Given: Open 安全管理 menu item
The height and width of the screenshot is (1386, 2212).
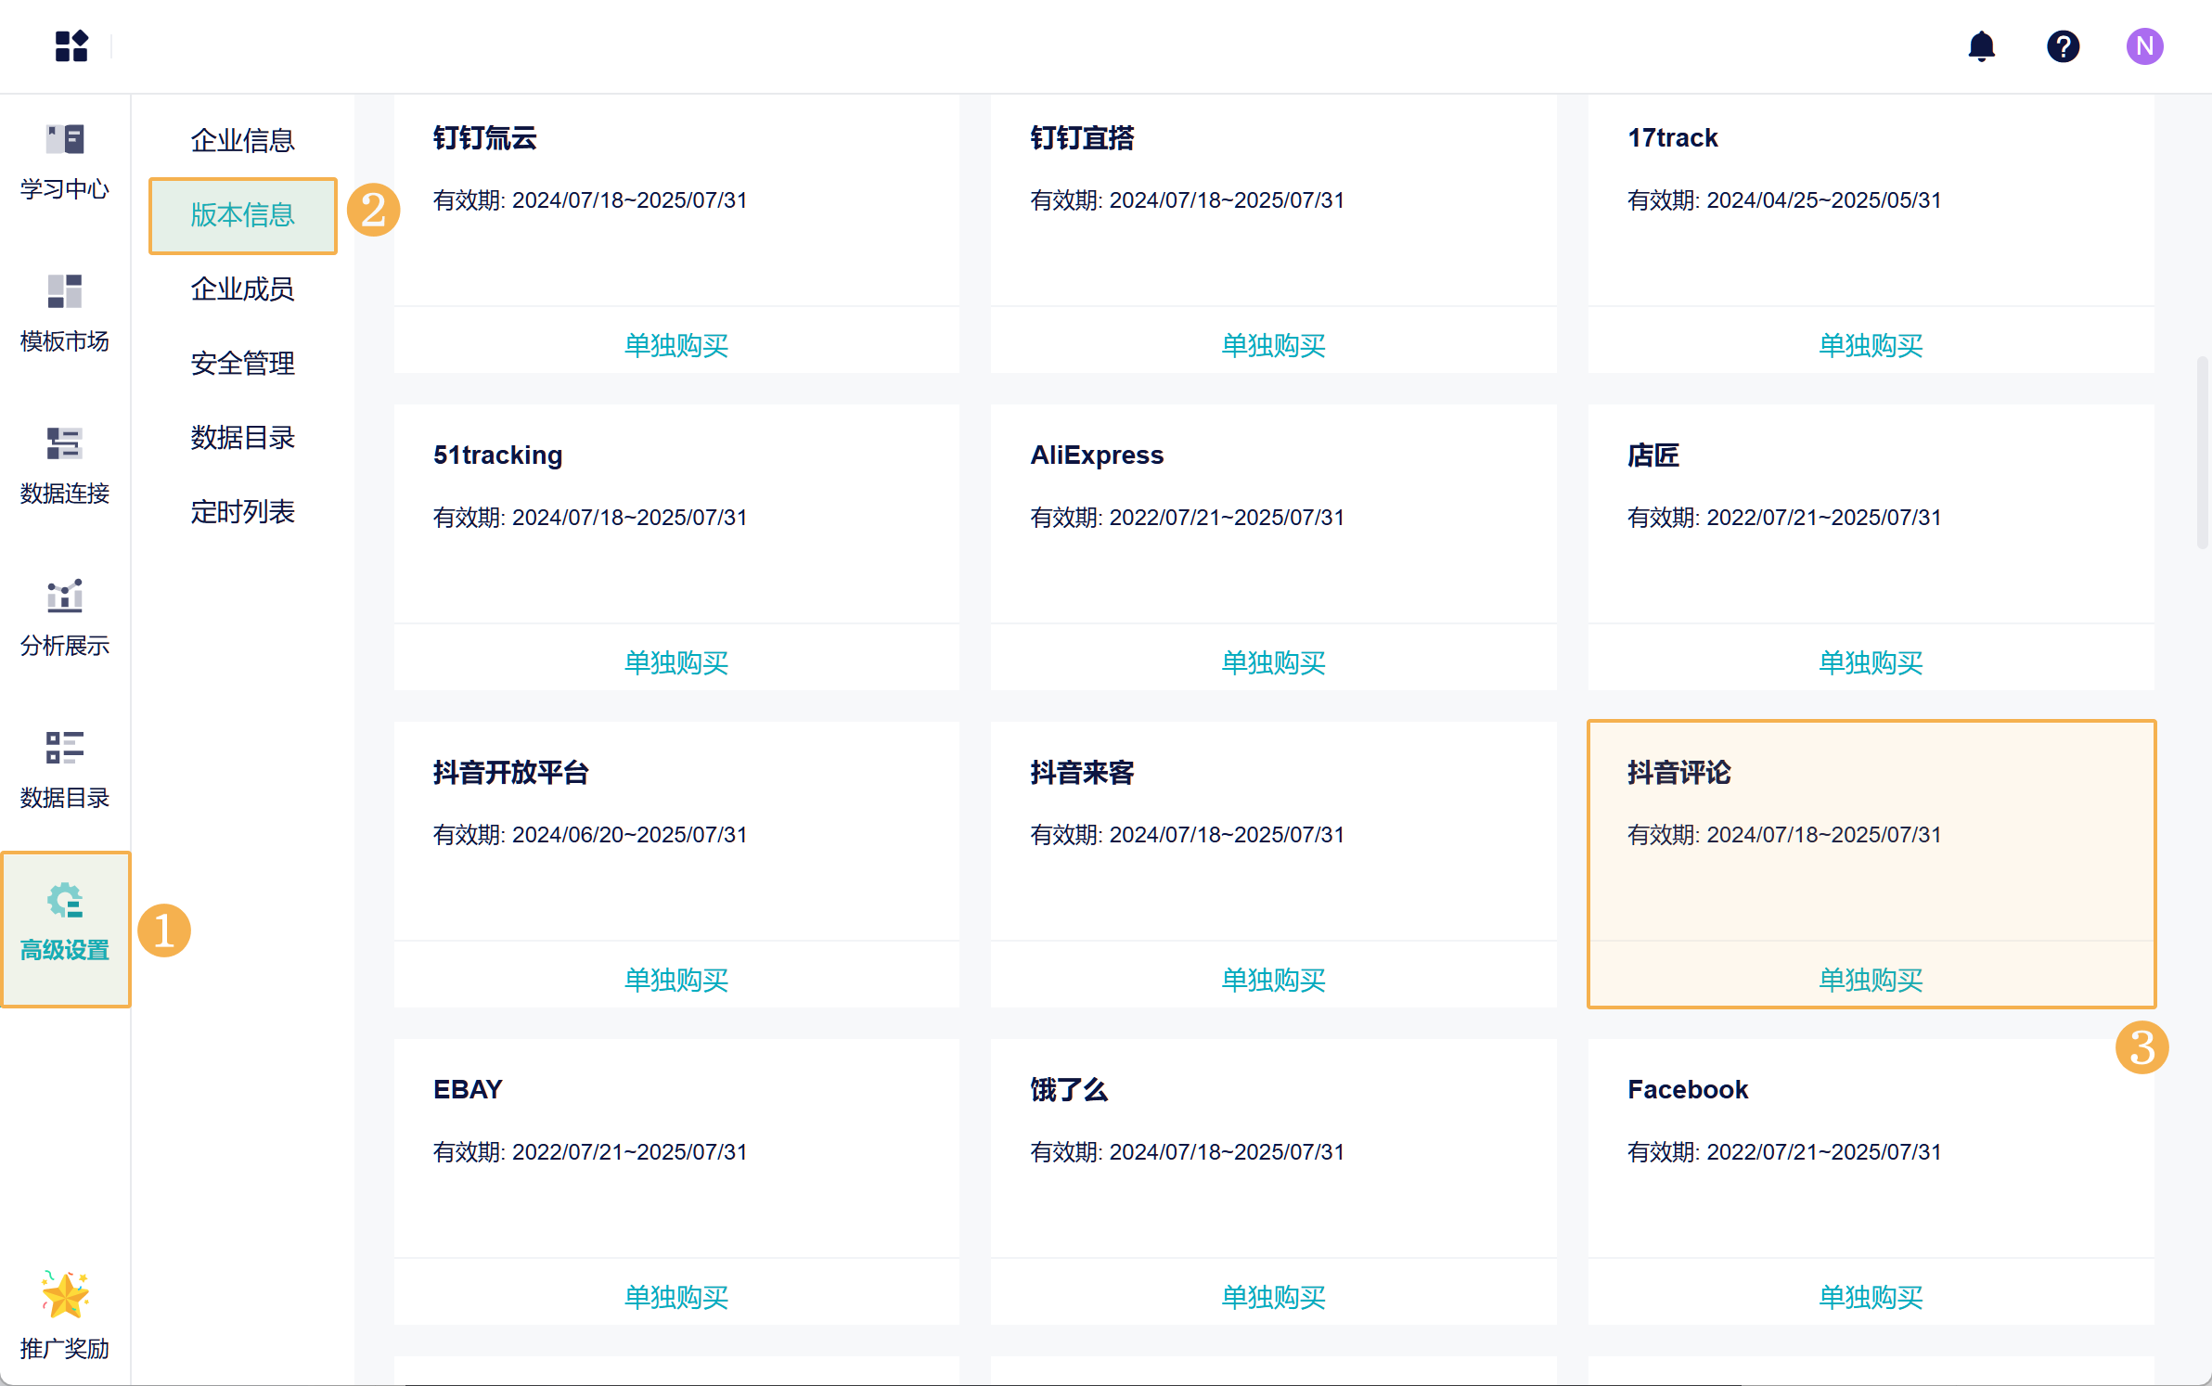Looking at the screenshot, I should click(242, 363).
